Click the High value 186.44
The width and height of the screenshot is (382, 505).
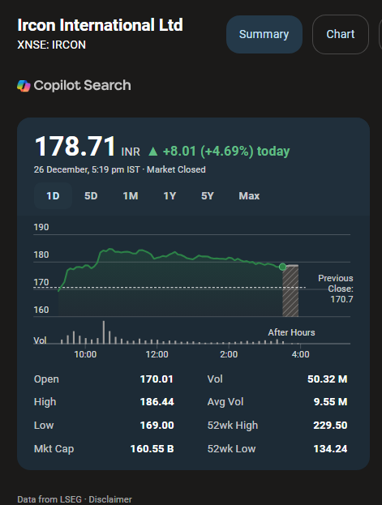pyautogui.click(x=157, y=402)
